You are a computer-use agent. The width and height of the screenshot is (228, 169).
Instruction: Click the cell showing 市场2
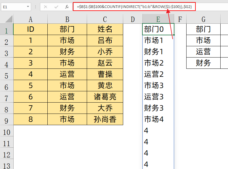pyautogui.click(x=158, y=63)
